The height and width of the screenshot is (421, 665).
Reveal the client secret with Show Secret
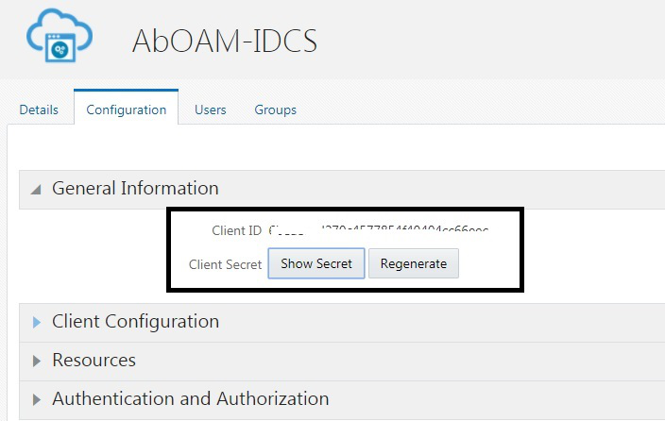point(316,263)
